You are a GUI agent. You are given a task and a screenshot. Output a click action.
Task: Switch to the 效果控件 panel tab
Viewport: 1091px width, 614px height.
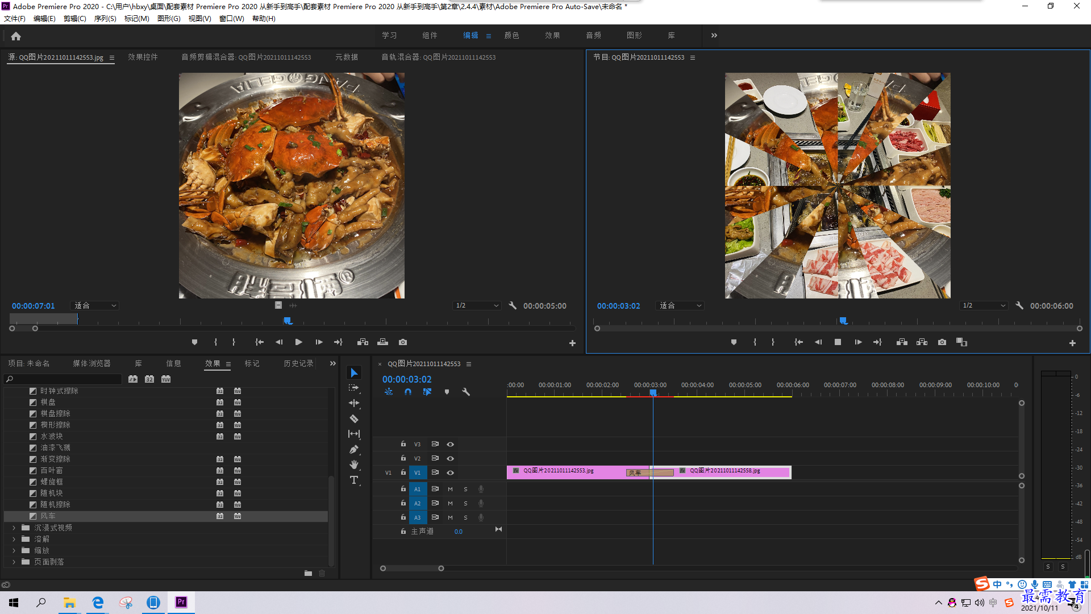pos(143,57)
